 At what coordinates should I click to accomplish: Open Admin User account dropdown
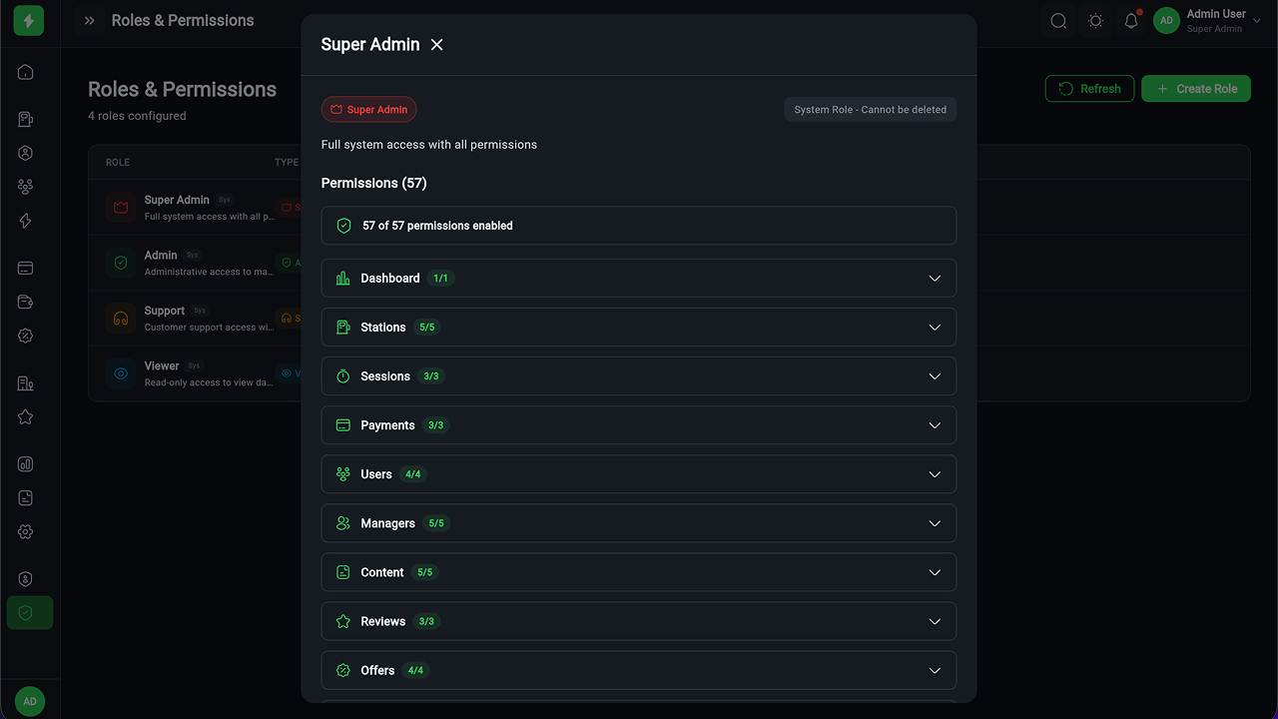1207,21
